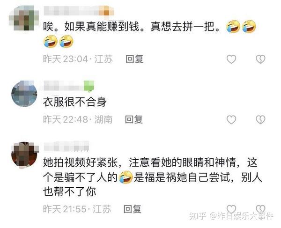Open third commenter's avatar
The image size is (281, 228).
(24, 155)
